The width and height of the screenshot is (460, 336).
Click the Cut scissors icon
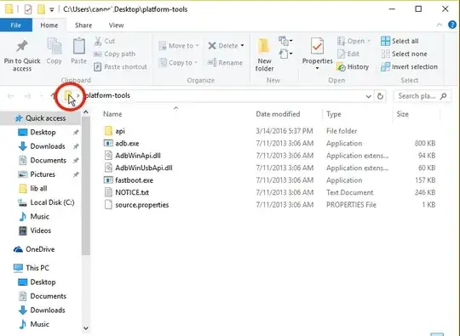pos(98,41)
